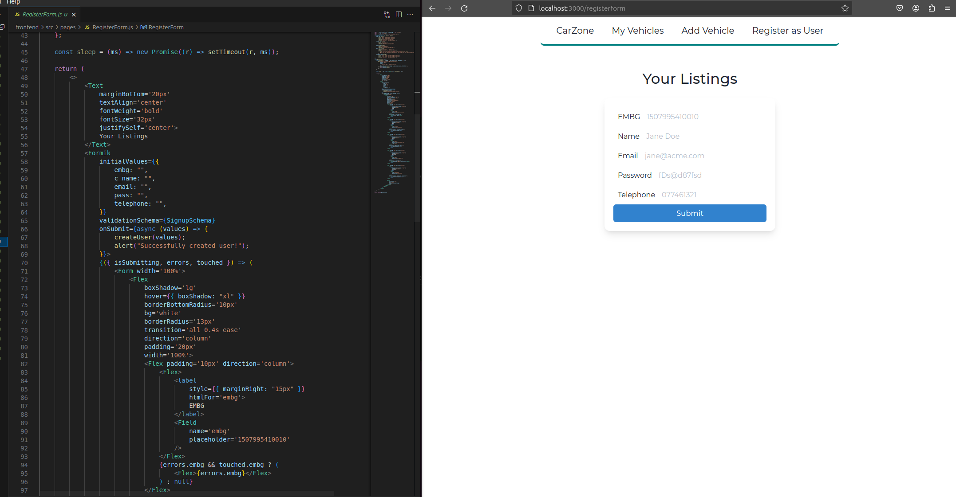Image resolution: width=956 pixels, height=497 pixels.
Task: Open Firefox extensions puzzle icon
Action: pos(932,8)
